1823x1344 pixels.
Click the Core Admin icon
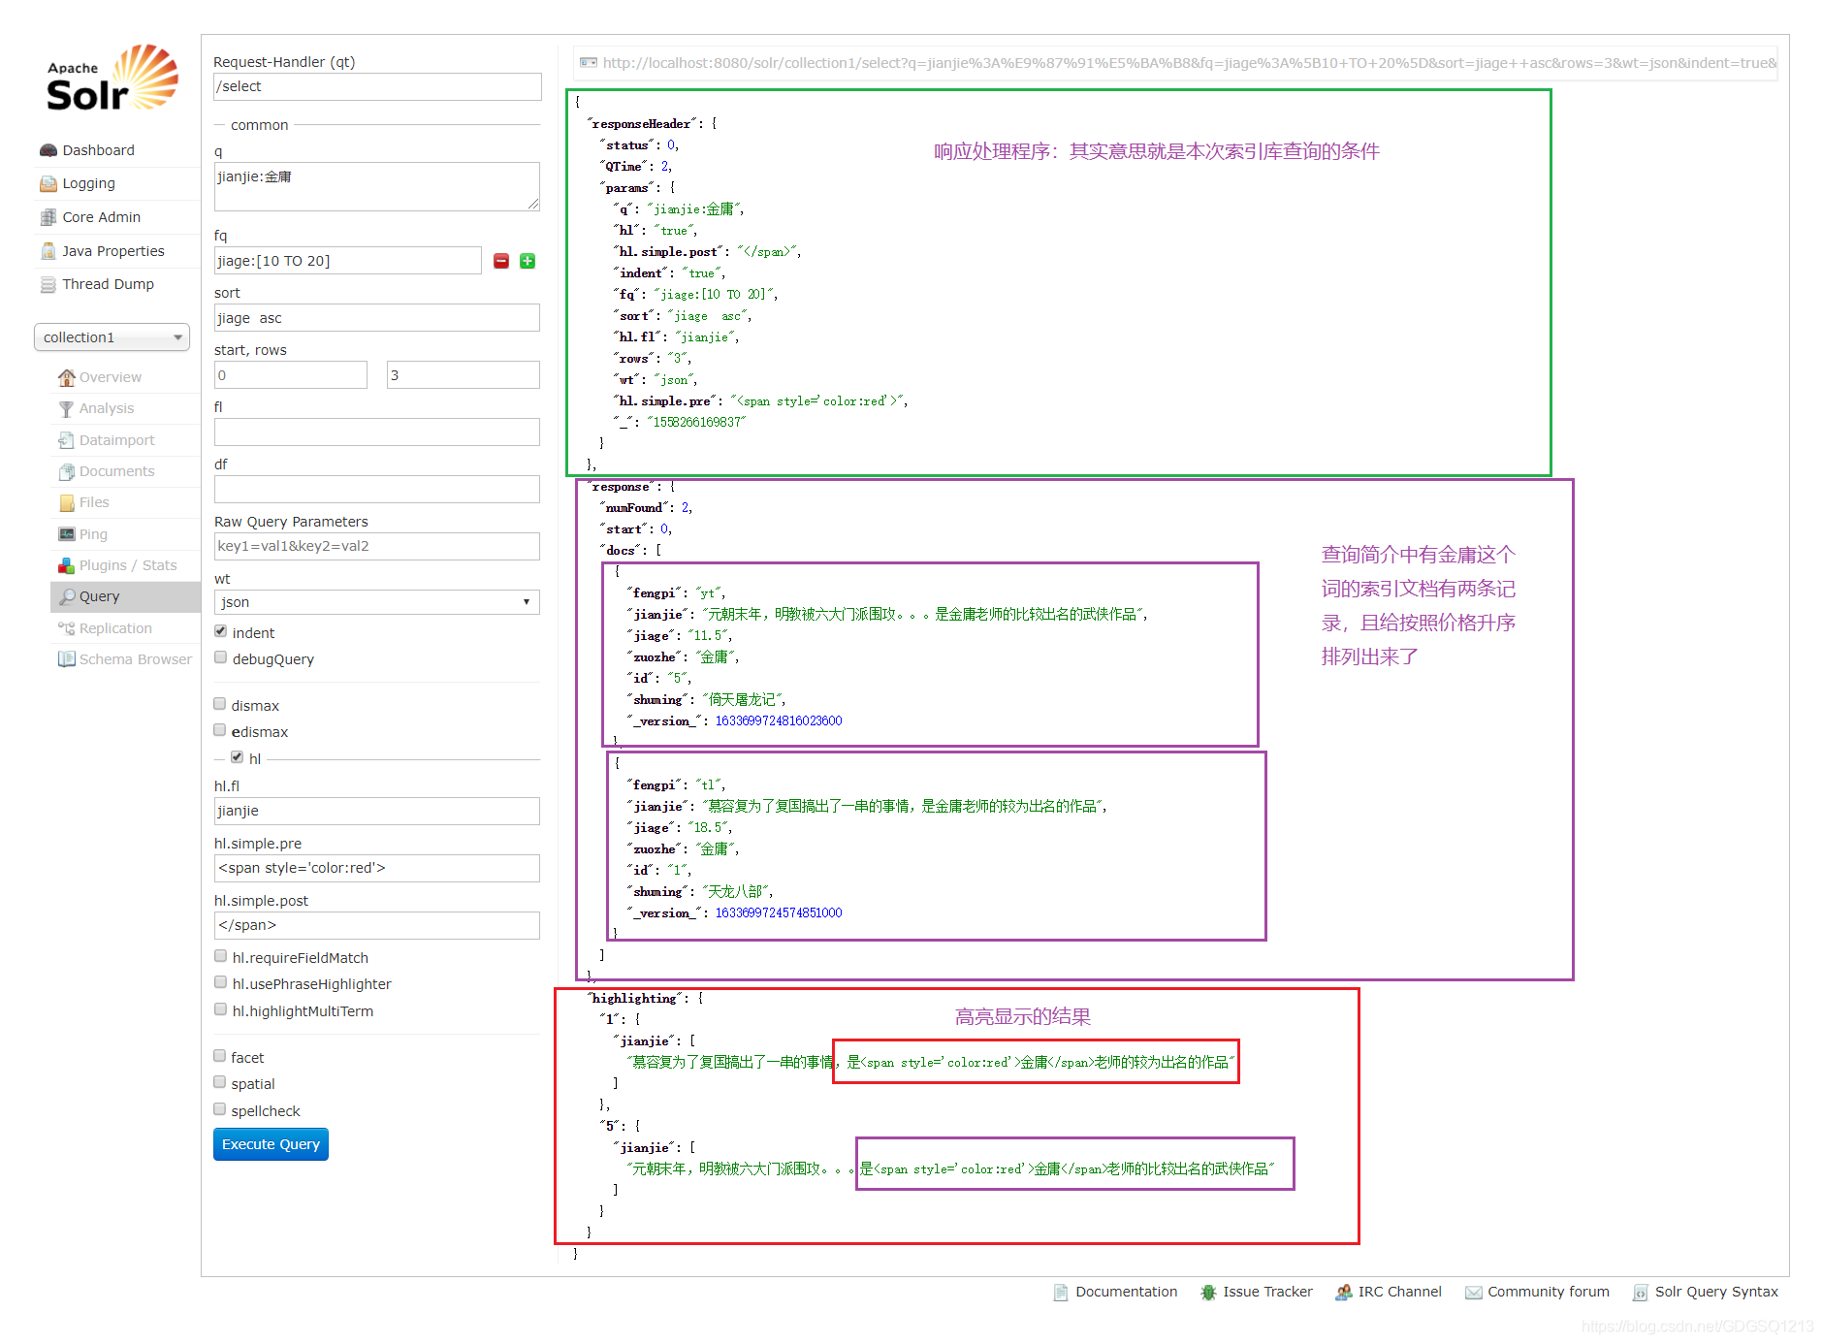click(48, 217)
